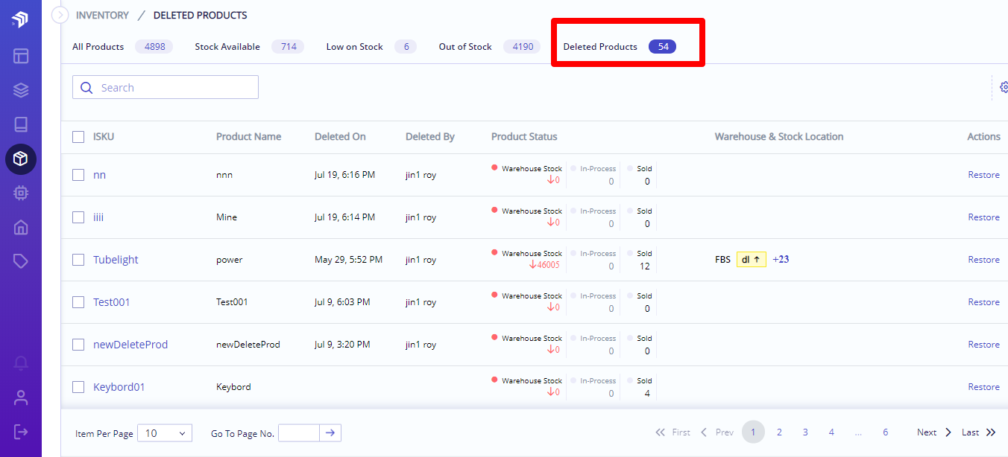Open the dashboard layout icon in sidebar

[x=21, y=56]
